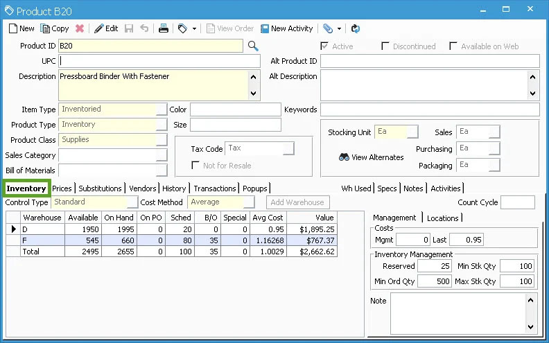Toggle the Not for Resale checkbox
The height and width of the screenshot is (343, 549).
coord(195,165)
